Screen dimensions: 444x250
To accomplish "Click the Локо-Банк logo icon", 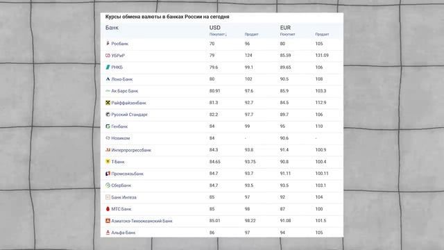I will (x=108, y=79).
